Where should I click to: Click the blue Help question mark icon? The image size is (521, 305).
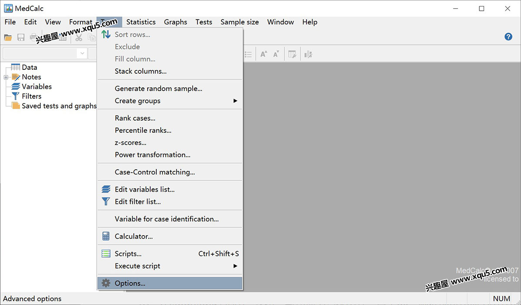tap(508, 37)
